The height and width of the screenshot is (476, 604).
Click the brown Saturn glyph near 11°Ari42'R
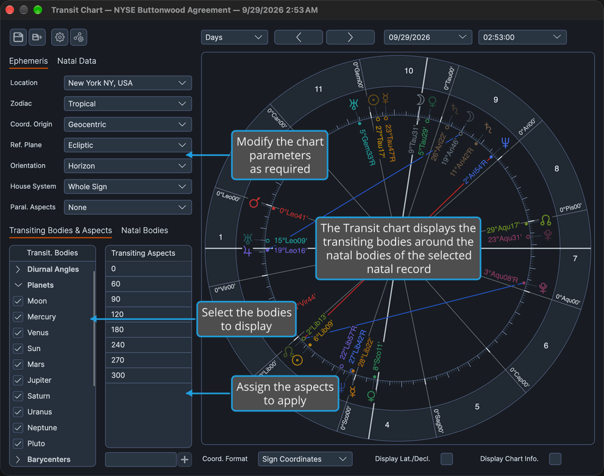click(488, 127)
